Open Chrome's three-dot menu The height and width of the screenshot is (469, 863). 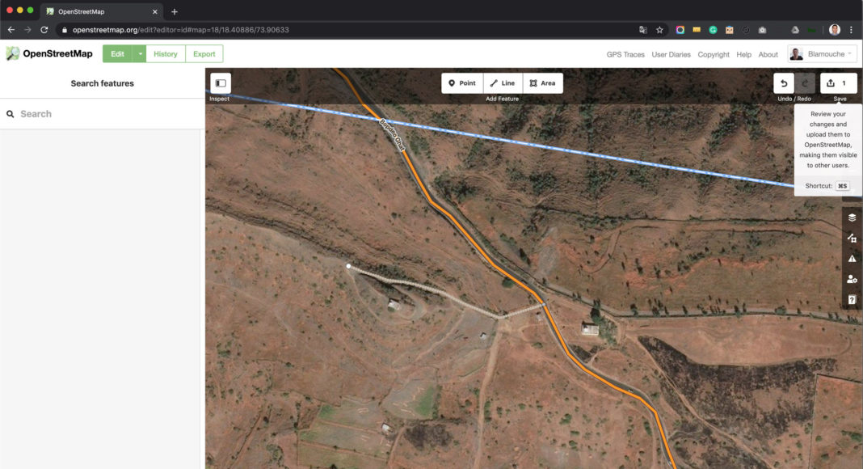point(851,30)
